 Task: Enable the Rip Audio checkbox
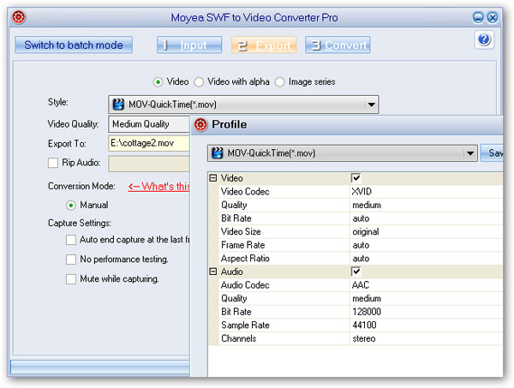click(53, 163)
